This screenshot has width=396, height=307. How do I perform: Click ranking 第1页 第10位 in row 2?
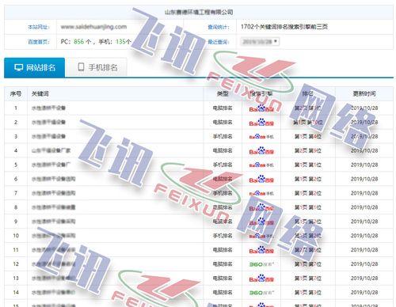coord(308,123)
